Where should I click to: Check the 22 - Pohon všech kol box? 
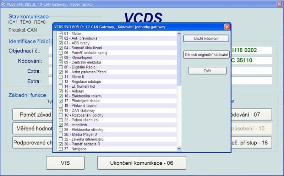coord(61,120)
